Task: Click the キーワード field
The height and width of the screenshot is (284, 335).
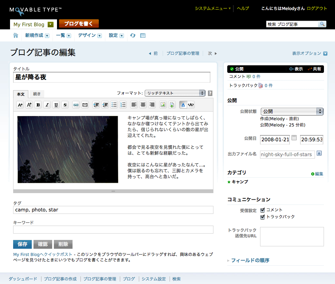Action: pyautogui.click(x=113, y=229)
